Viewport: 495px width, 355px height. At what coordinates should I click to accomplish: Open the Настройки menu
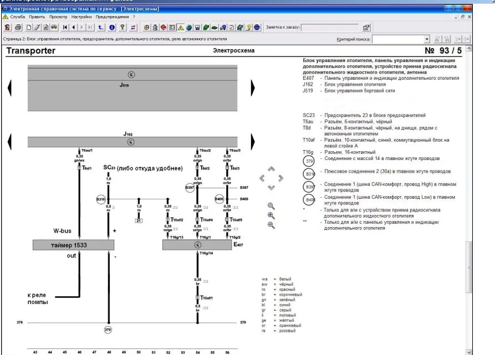[81, 17]
